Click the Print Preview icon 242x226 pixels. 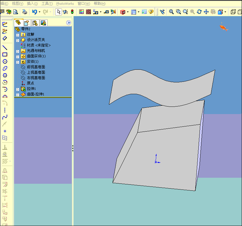[16, 12]
